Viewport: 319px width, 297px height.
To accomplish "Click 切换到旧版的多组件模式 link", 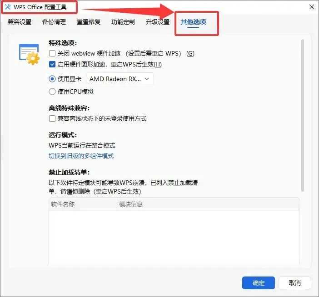I will point(81,156).
